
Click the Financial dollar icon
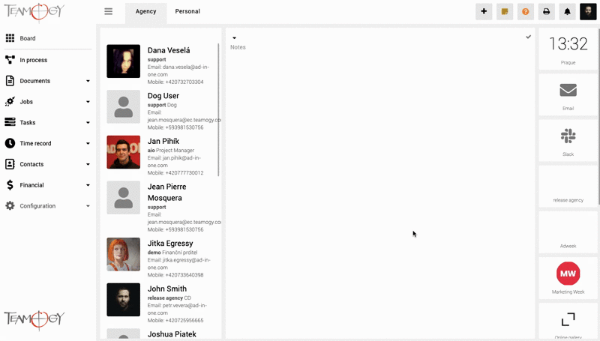(10, 185)
